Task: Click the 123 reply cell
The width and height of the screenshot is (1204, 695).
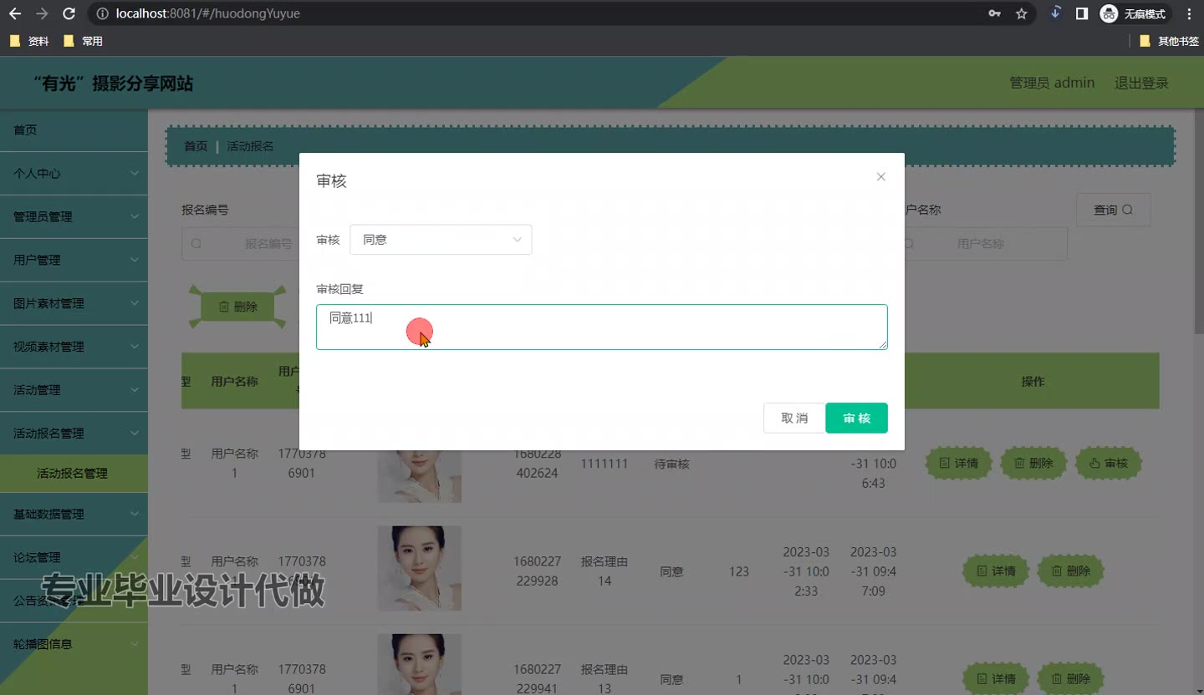Action: pos(739,571)
